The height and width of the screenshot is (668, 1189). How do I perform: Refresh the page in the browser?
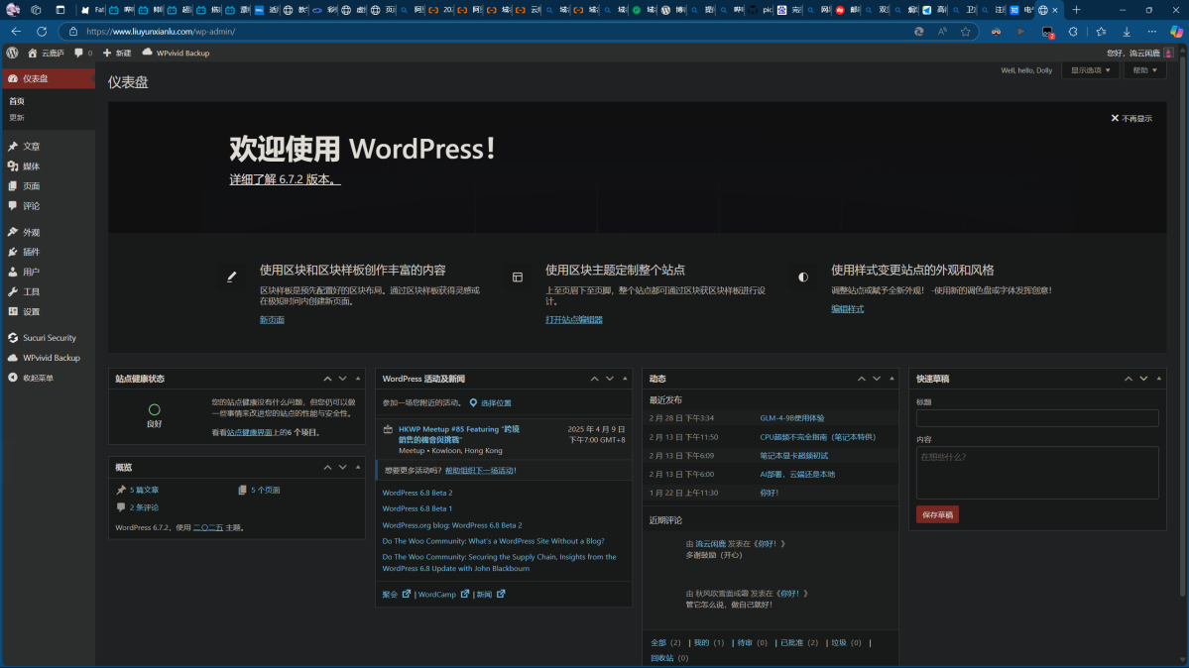coord(42,32)
